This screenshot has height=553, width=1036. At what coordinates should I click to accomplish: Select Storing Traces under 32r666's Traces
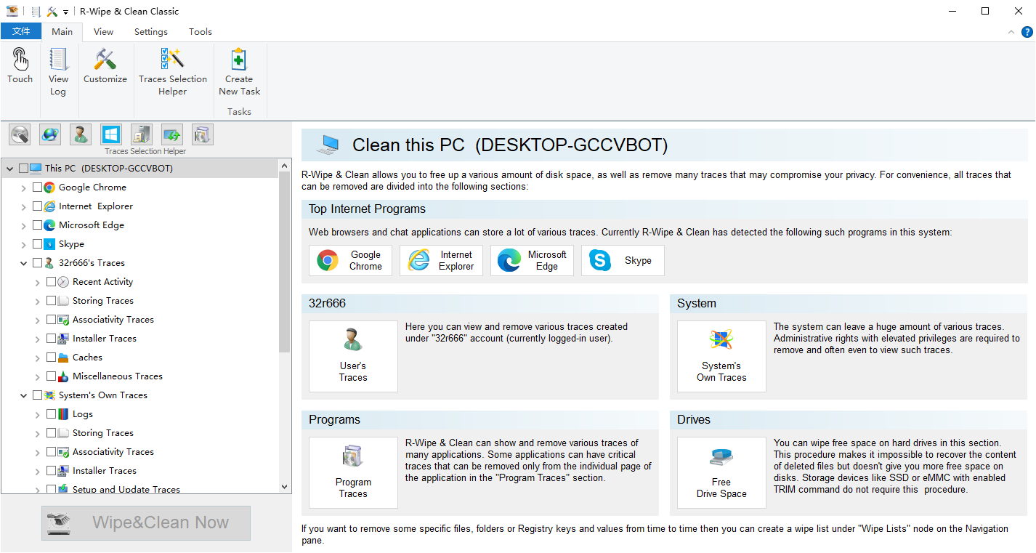click(103, 301)
